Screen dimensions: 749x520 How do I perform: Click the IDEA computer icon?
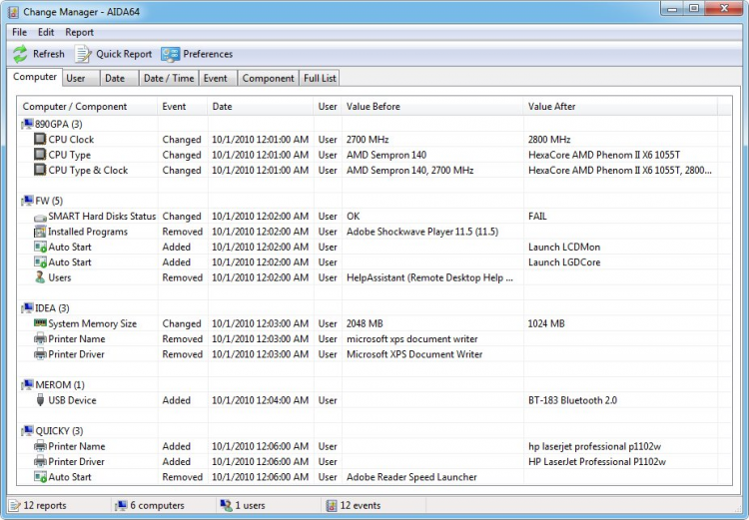coord(28,308)
